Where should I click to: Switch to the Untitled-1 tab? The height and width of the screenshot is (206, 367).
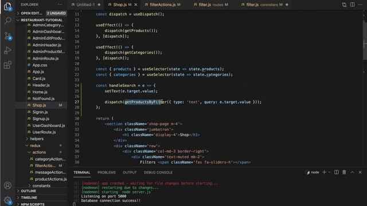(85, 5)
